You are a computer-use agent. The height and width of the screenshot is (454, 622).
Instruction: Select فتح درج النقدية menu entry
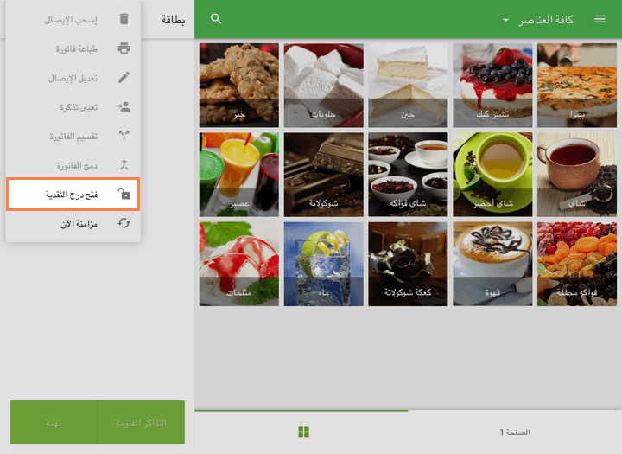click(x=72, y=195)
